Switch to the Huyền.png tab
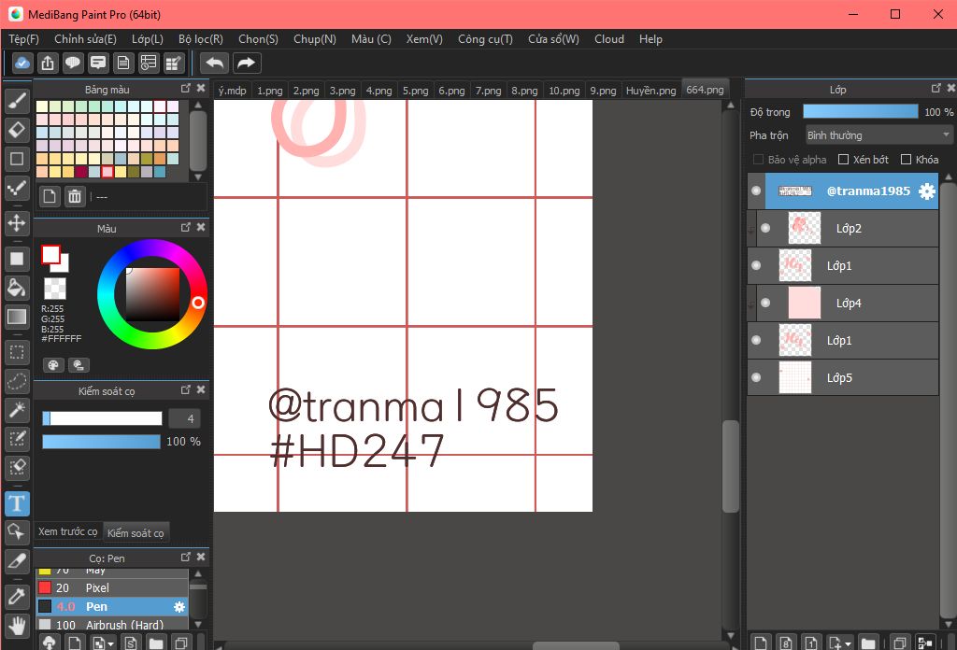The image size is (957, 650). (x=650, y=91)
